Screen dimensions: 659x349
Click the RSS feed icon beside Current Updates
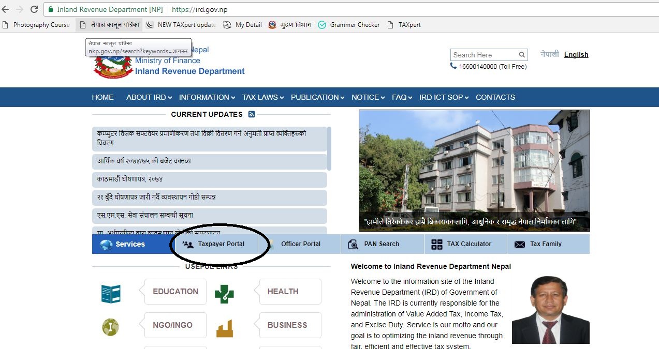pos(252,114)
